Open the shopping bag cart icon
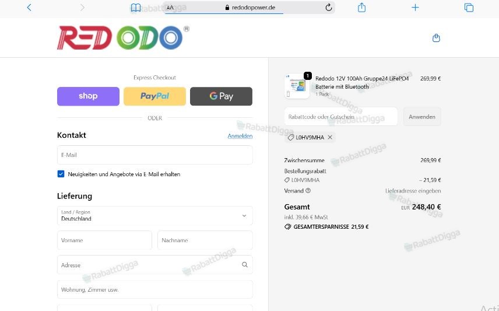This screenshot has height=311, width=499. 436,38
